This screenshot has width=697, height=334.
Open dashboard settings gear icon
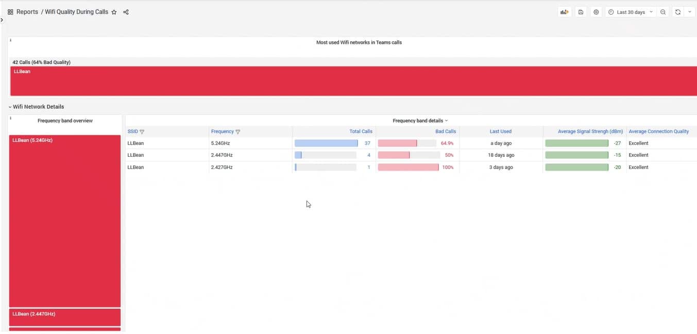pos(596,12)
